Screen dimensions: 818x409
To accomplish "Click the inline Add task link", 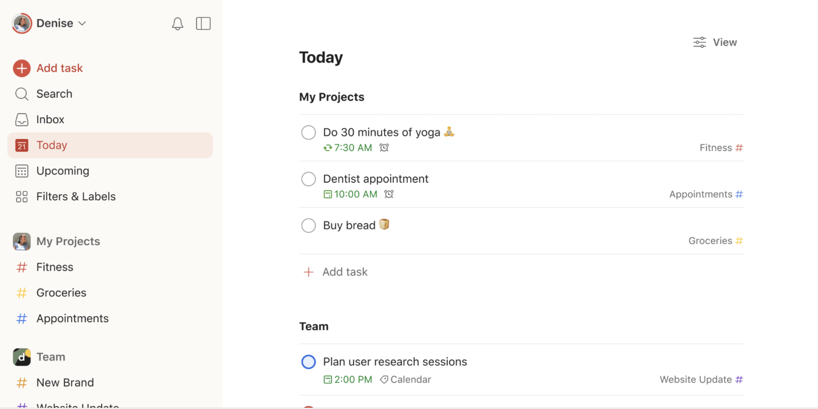I will click(x=345, y=272).
